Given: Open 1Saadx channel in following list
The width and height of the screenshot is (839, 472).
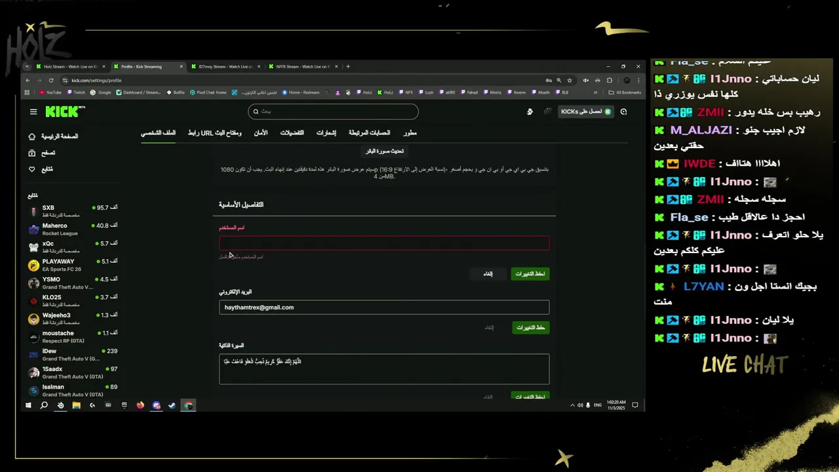Looking at the screenshot, I should 73,372.
